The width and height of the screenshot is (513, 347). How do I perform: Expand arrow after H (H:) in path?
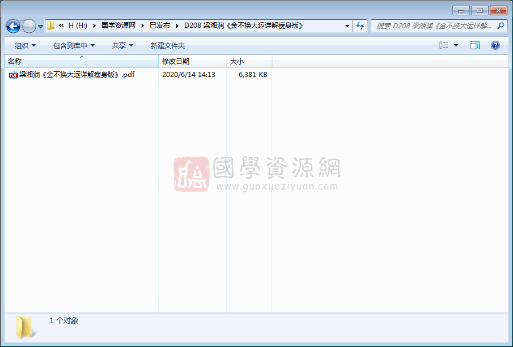coord(95,25)
